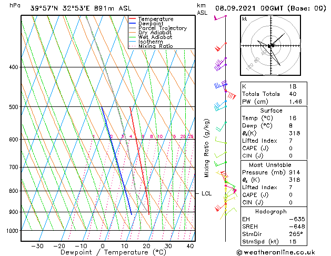This screenshot has width=331, height=256.
Task: Click the Pressure (mb) value 914
Action: (x=295, y=173)
